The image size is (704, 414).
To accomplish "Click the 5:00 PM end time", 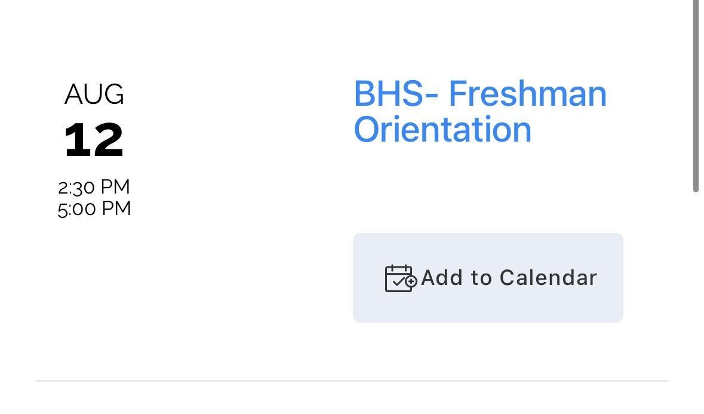I will (94, 208).
